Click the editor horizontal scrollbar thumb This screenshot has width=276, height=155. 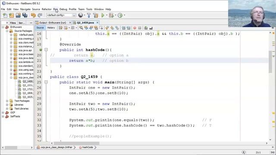(x=77, y=143)
